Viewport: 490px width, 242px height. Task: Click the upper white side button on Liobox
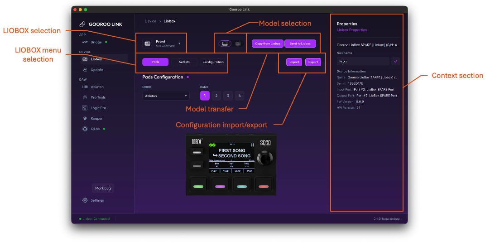pyautogui.click(x=197, y=152)
